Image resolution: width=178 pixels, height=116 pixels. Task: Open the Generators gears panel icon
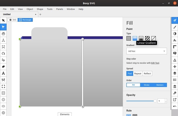pos(175,93)
